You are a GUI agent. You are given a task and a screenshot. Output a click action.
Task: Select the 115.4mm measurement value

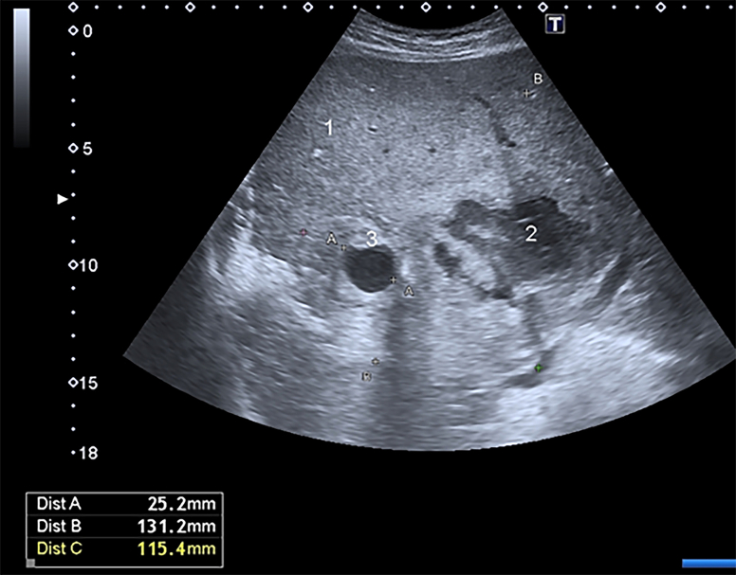click(x=176, y=548)
